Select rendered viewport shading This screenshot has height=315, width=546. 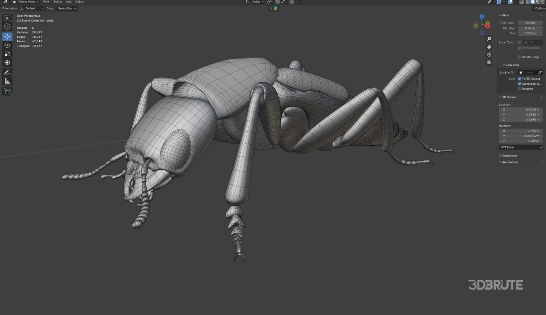(542, 2)
